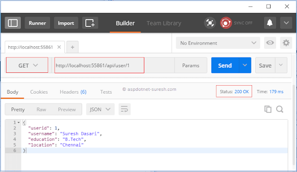Viewport: 297px width, 172px height.
Task: Open the response Tests tab
Action: coord(106,92)
